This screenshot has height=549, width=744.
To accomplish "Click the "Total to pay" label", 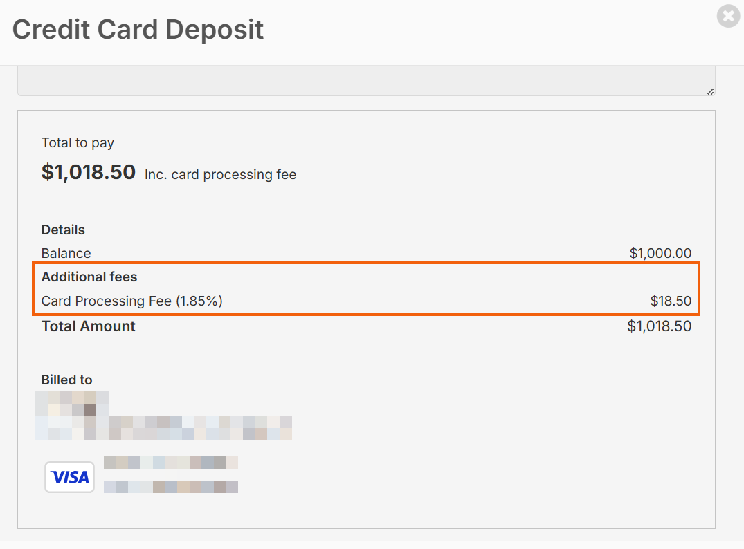I will pyautogui.click(x=78, y=143).
